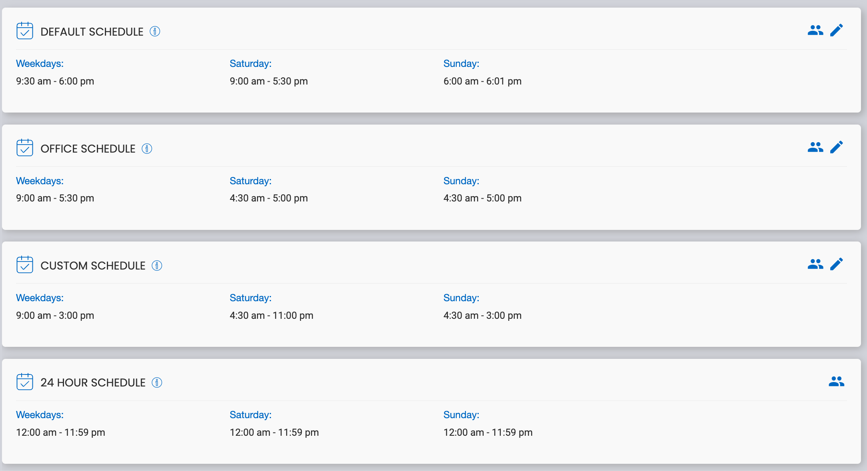Select the Sunday label under Office Schedule
867x471 pixels.
[461, 181]
